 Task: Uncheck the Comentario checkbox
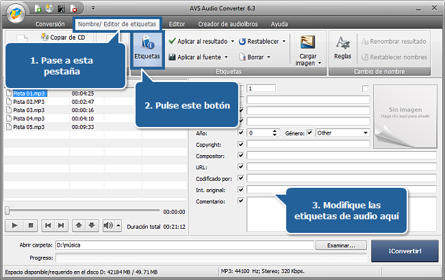point(240,201)
